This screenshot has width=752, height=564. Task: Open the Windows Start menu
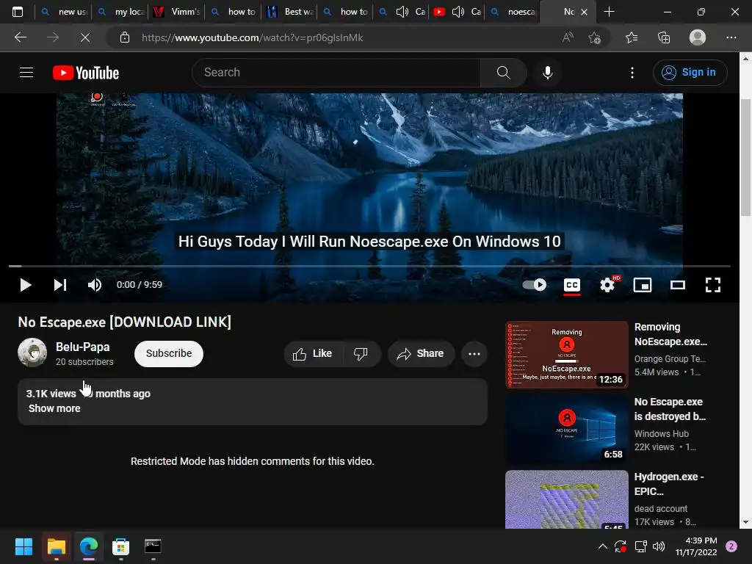pos(23,546)
